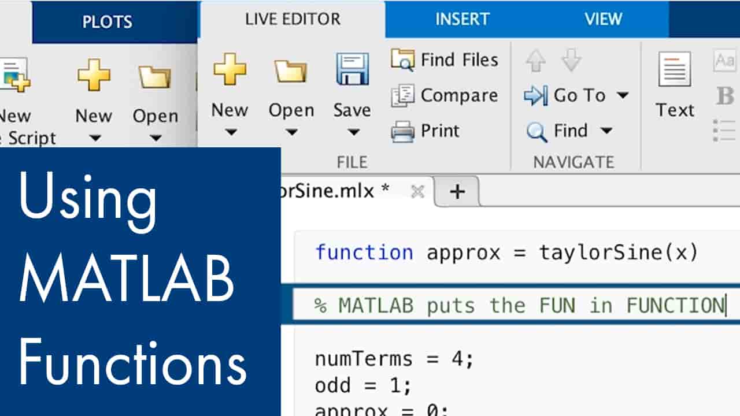The width and height of the screenshot is (740, 416).
Task: Click the navigate down arrow icon
Action: 571,60
